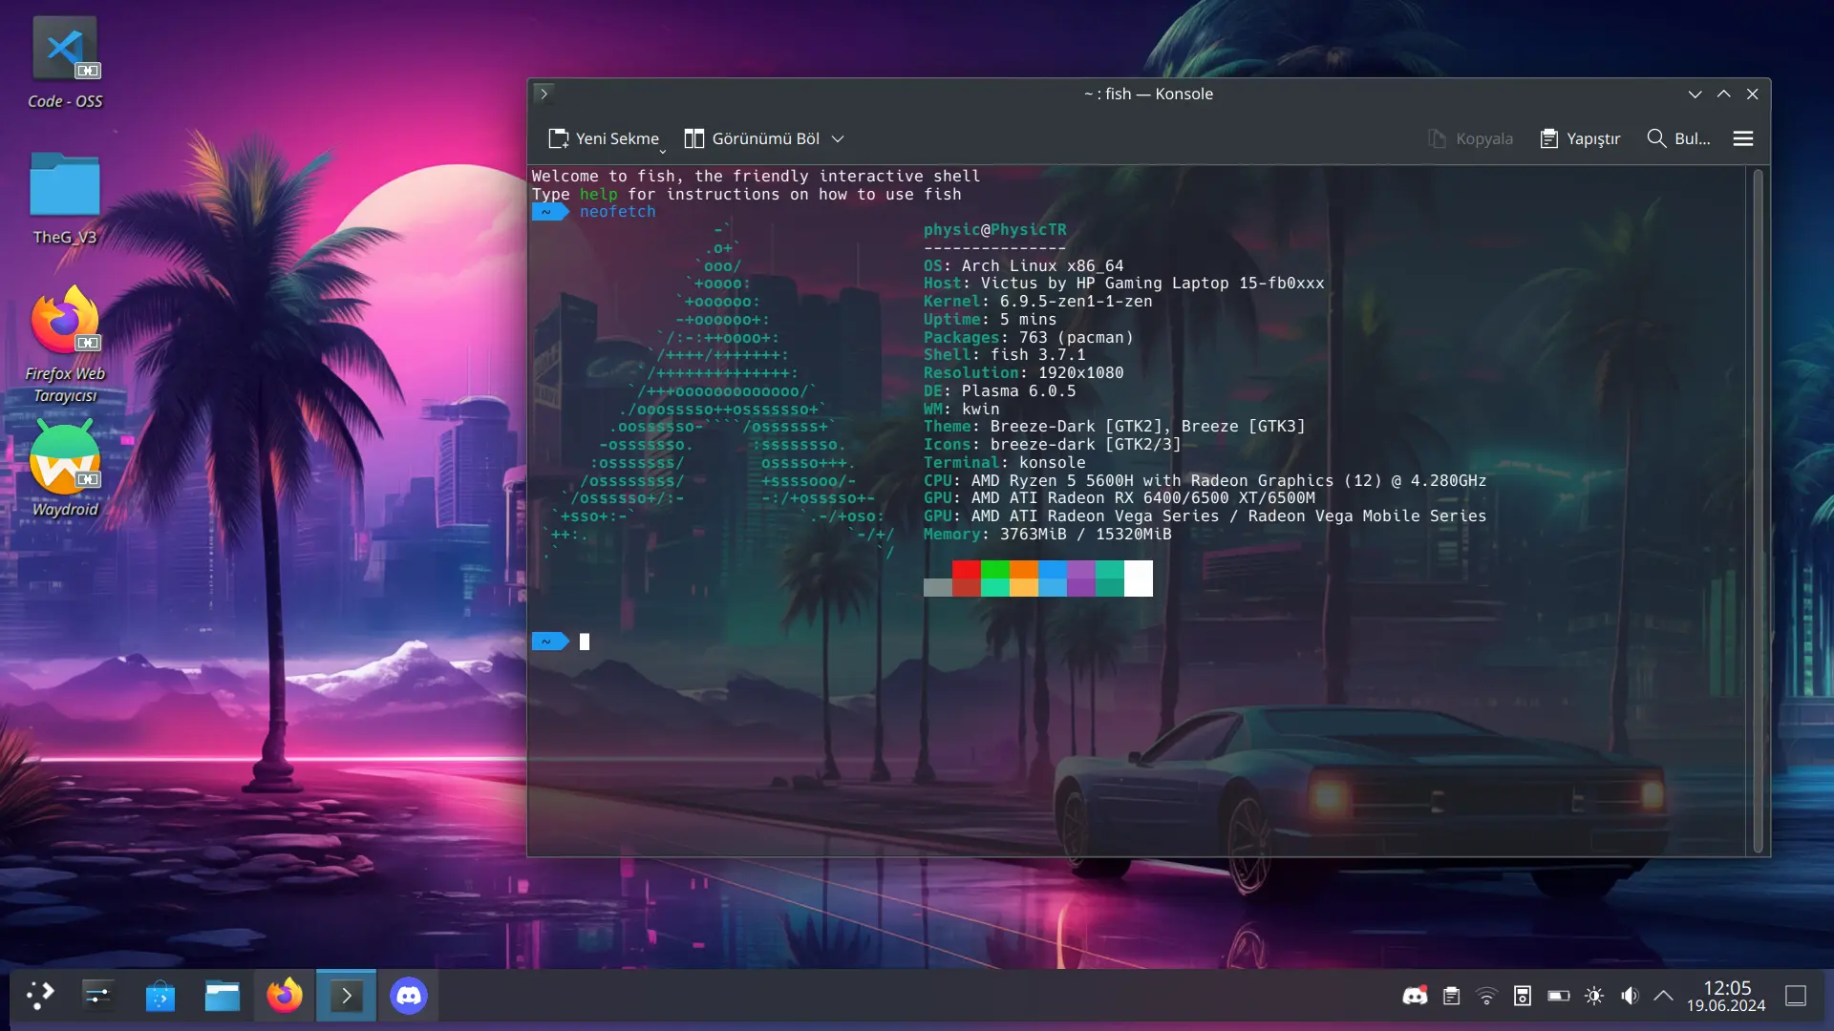Click the 'Icons: breeze-dark [GTK2/3]' line

[1052, 444]
